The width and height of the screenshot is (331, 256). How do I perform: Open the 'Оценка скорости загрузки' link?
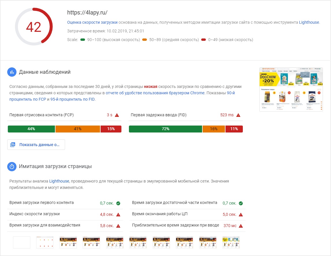(92, 22)
